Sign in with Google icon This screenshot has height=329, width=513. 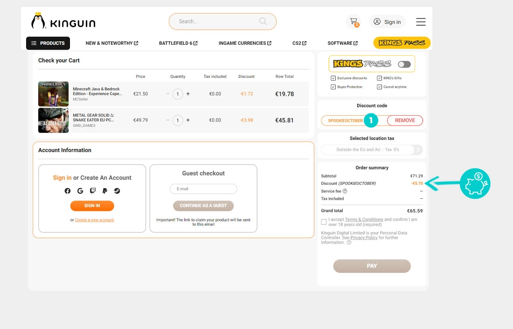tap(80, 191)
